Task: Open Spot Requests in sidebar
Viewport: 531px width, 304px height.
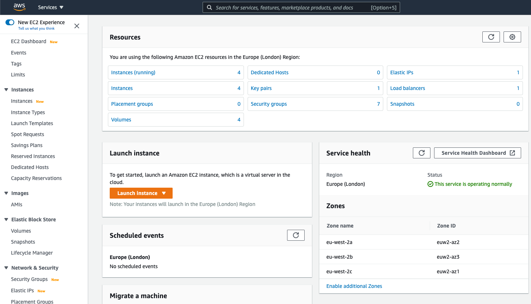Action: click(x=27, y=134)
